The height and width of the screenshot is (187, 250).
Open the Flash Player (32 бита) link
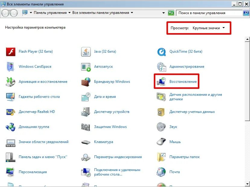[x=36, y=51]
